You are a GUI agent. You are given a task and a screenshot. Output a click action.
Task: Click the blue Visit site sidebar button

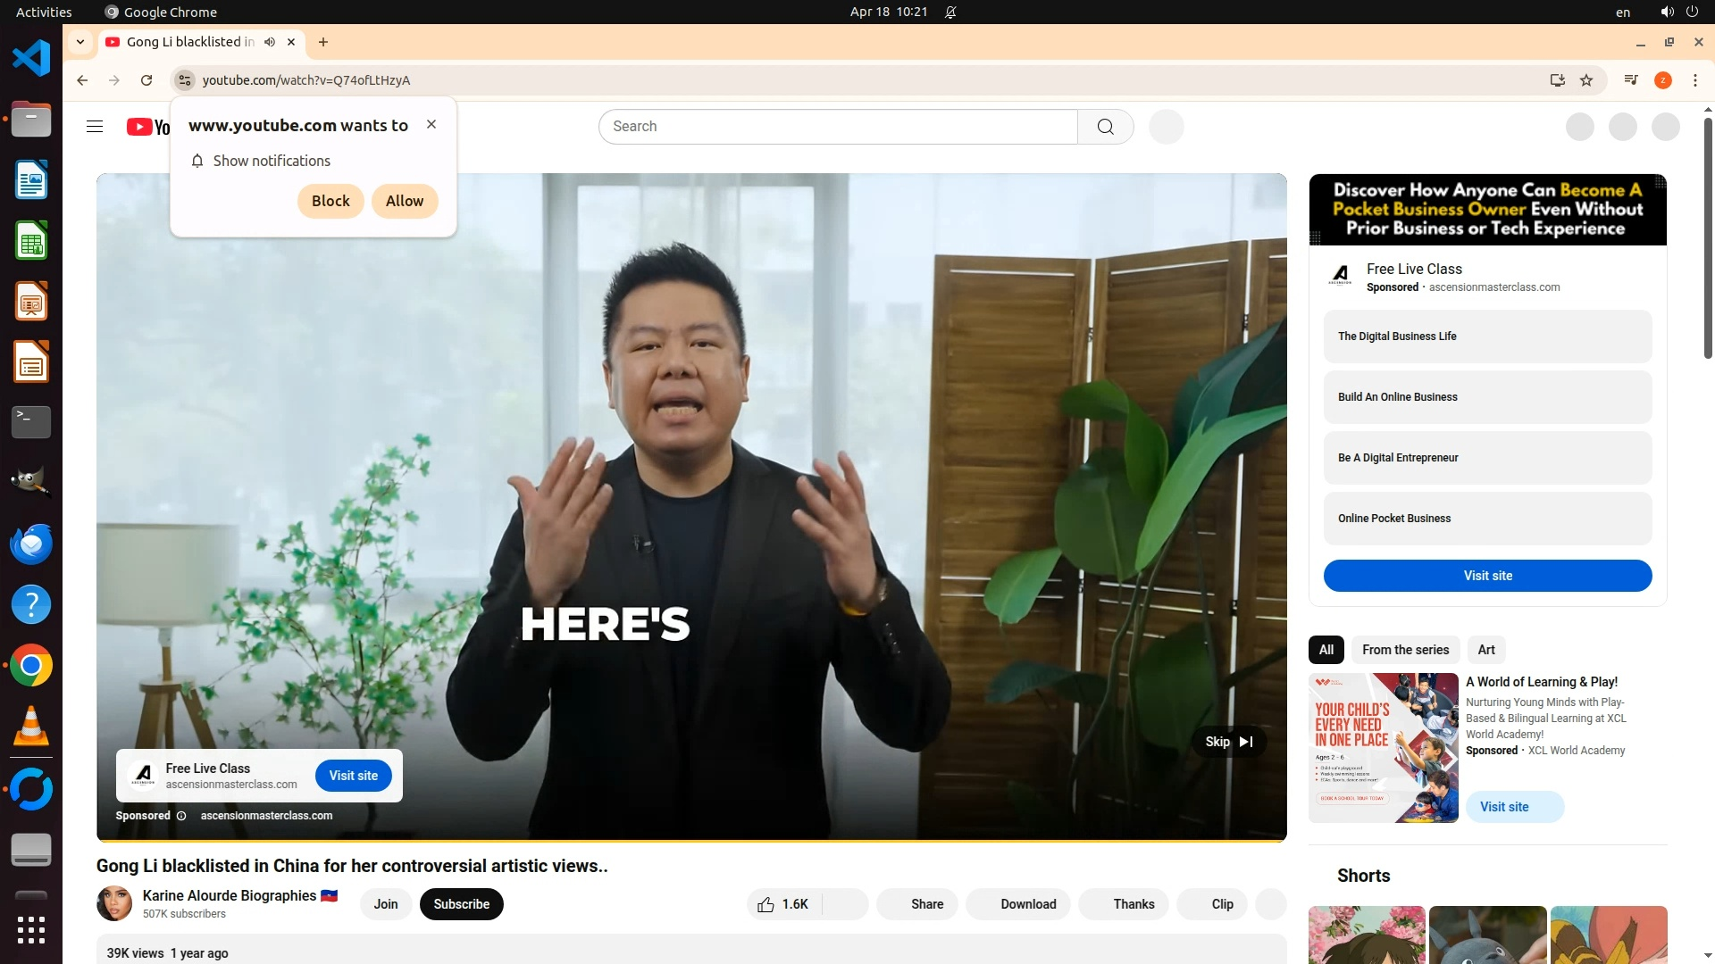click(1487, 576)
